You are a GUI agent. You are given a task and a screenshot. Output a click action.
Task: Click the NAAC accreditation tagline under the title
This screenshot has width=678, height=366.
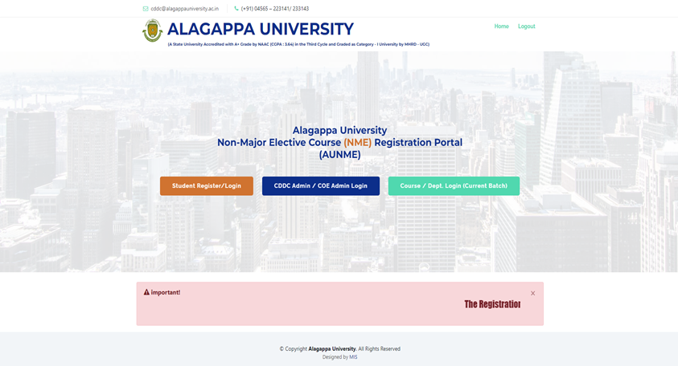coord(298,44)
